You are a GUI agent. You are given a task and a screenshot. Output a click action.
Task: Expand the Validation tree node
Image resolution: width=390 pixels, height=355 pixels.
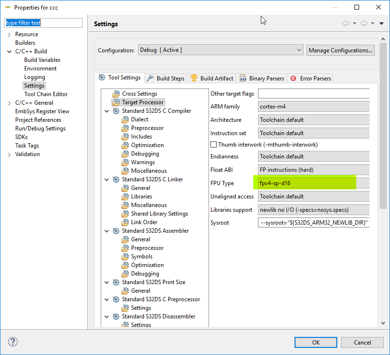10,155
